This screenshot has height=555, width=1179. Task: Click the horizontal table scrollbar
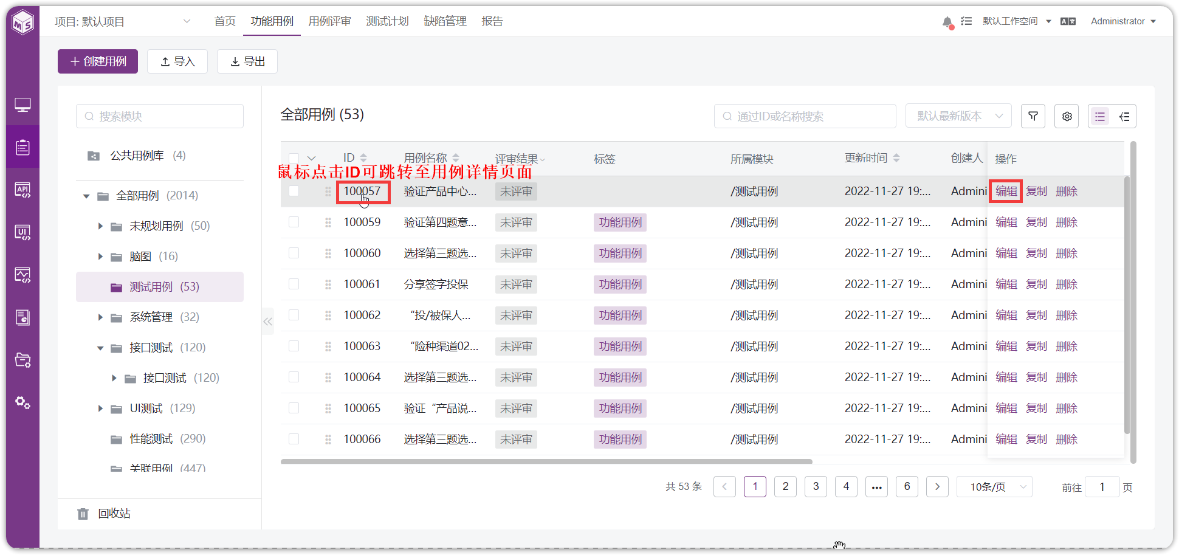pyautogui.click(x=546, y=461)
